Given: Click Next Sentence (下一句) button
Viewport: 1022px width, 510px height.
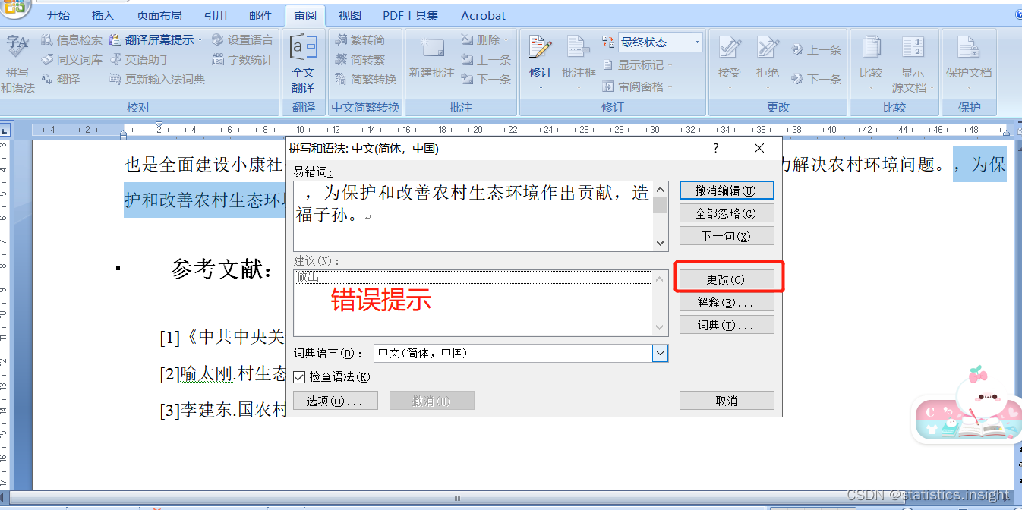Looking at the screenshot, I should click(727, 236).
